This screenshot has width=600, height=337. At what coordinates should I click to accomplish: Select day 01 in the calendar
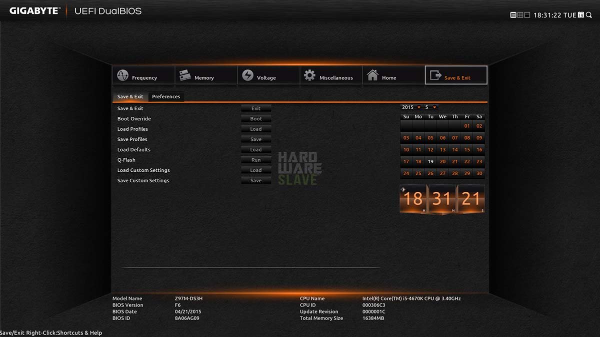(467, 126)
